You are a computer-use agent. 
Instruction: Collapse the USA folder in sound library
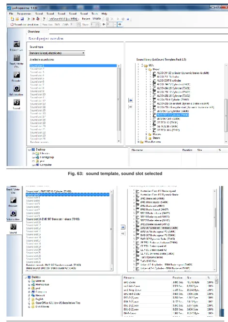tap(142, 65)
